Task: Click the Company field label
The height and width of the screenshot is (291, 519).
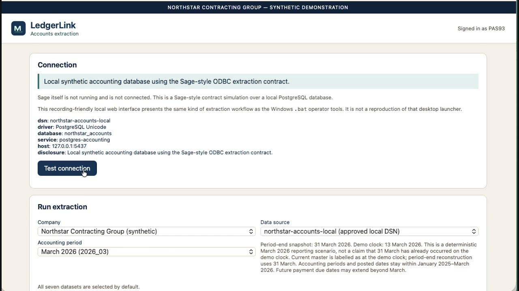Action: 49,222
